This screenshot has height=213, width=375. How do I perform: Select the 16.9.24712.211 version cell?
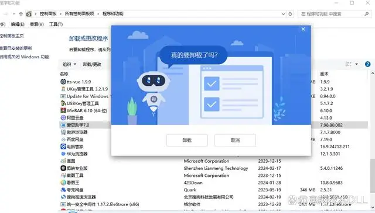(335, 146)
